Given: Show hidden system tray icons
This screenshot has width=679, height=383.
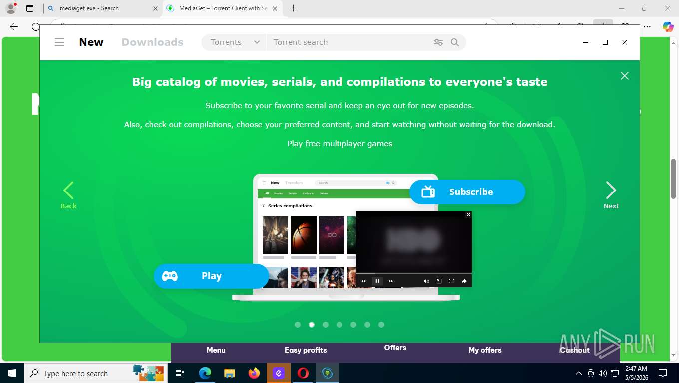Looking at the screenshot, I should pos(579,373).
